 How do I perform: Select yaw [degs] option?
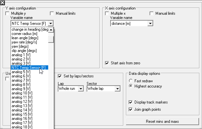[30, 46]
